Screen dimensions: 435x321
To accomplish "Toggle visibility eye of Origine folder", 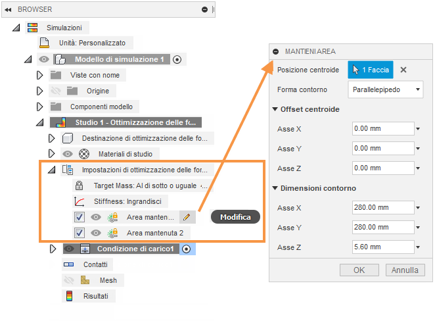I will tap(57, 91).
